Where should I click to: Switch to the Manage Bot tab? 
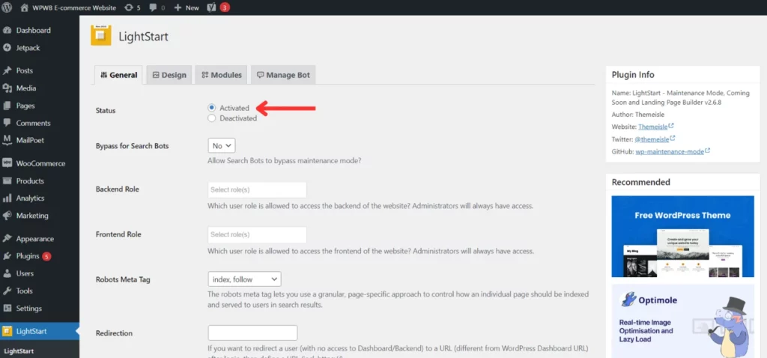(x=284, y=76)
